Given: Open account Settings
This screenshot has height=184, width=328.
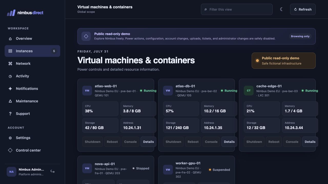Looking at the screenshot, I should click(x=32, y=138).
